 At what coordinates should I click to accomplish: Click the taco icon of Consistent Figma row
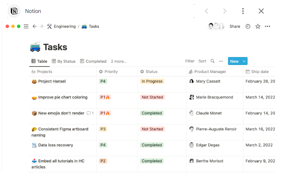click(x=34, y=129)
